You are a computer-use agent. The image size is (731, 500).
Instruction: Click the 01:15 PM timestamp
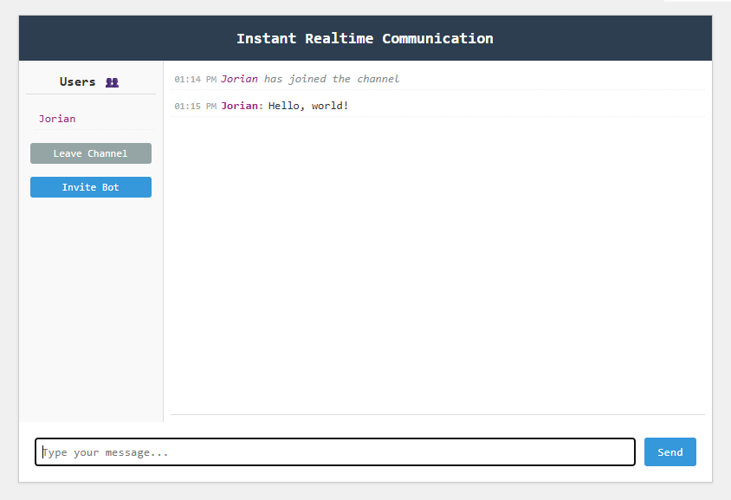point(196,107)
